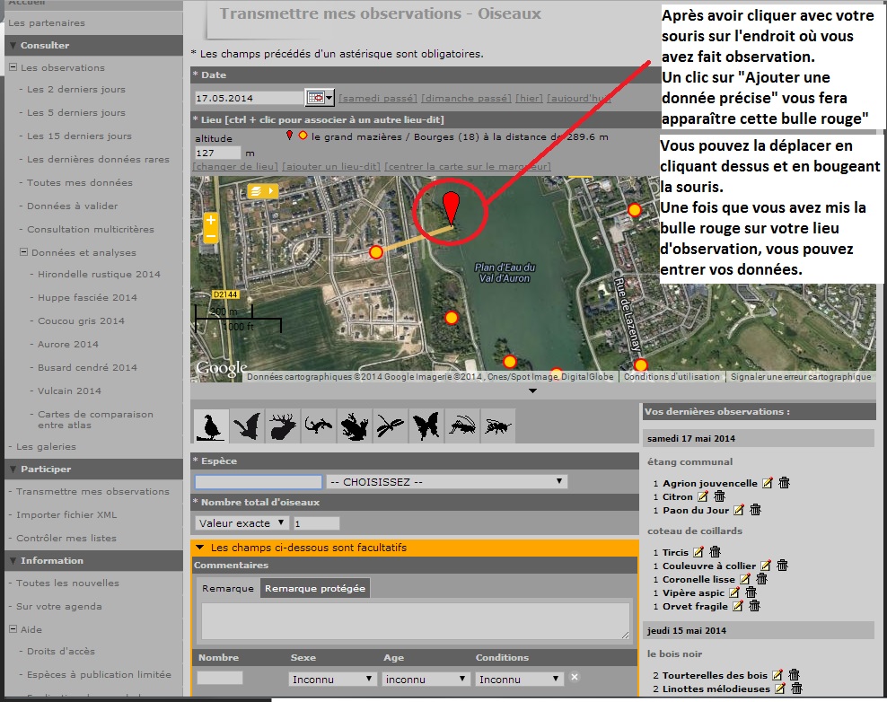Edit the Vipère aspic observation
The image size is (887, 702).
coord(734,592)
